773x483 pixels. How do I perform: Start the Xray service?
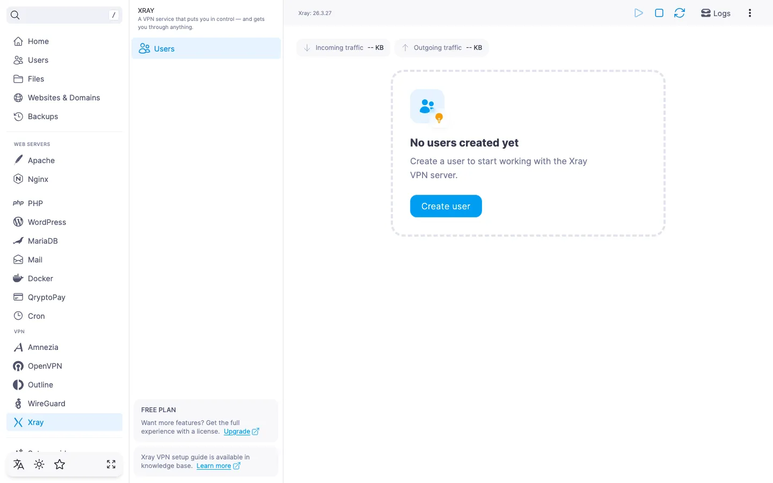[639, 13]
